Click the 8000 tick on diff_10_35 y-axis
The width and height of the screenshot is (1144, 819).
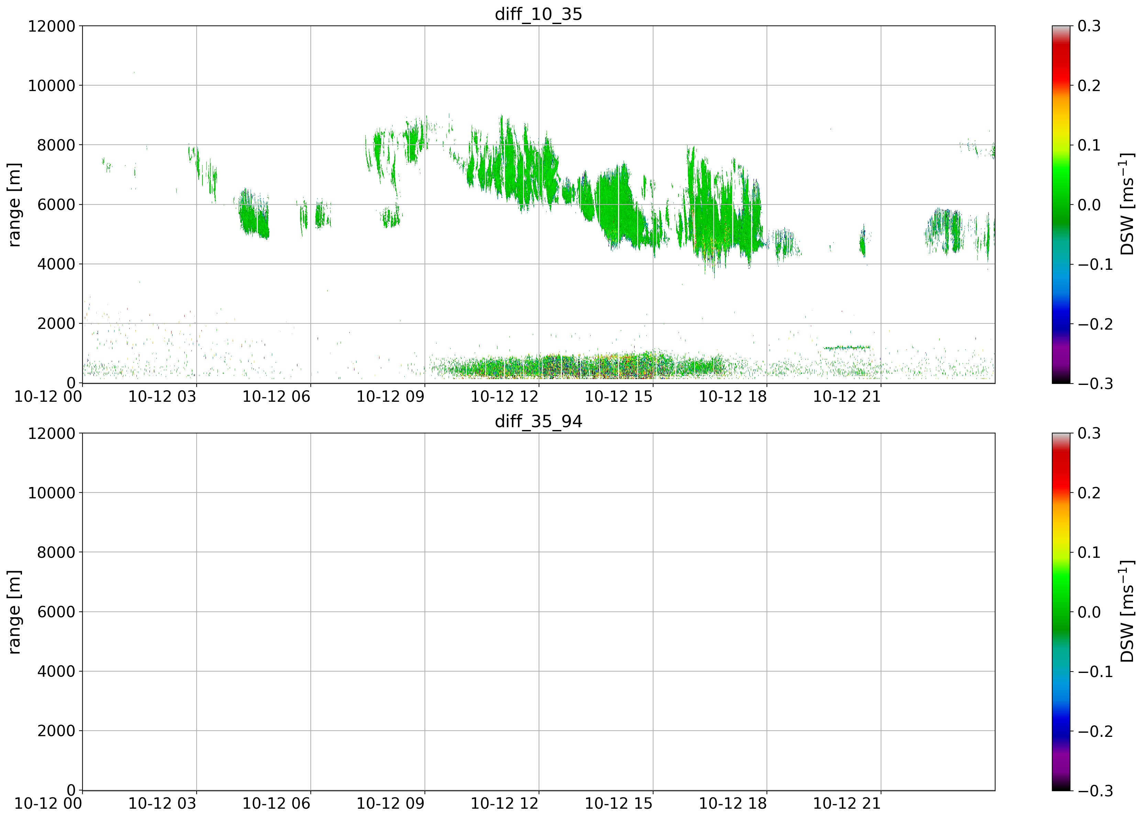click(x=56, y=145)
